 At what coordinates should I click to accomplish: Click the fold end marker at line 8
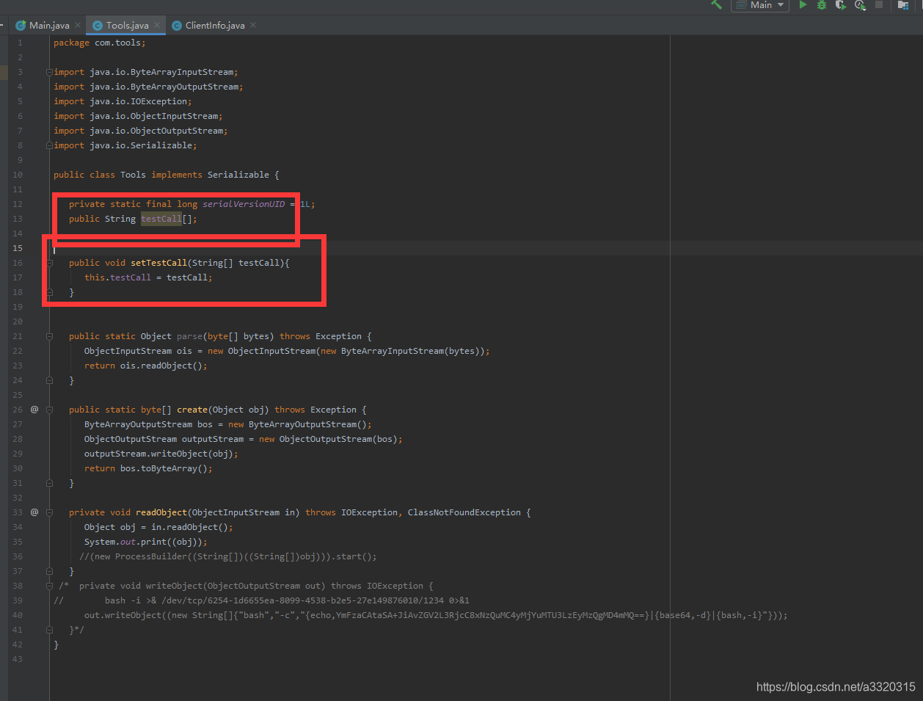click(49, 145)
